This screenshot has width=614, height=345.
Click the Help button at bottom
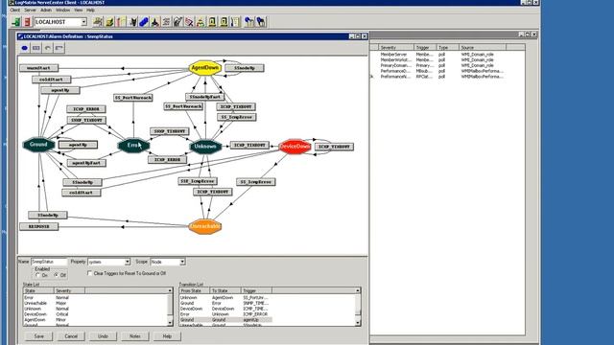pyautogui.click(x=167, y=336)
